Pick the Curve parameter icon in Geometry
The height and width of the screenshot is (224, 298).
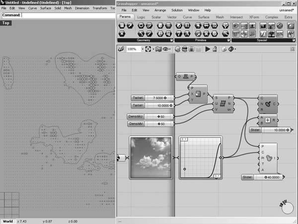coord(149,25)
